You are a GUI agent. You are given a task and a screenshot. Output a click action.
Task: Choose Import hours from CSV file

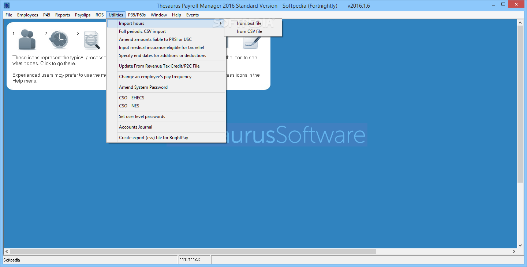(253, 31)
